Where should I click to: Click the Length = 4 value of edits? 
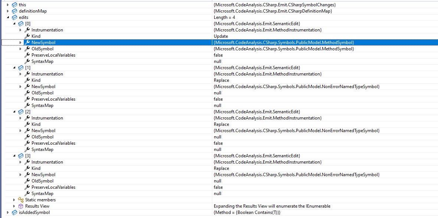click(x=225, y=17)
